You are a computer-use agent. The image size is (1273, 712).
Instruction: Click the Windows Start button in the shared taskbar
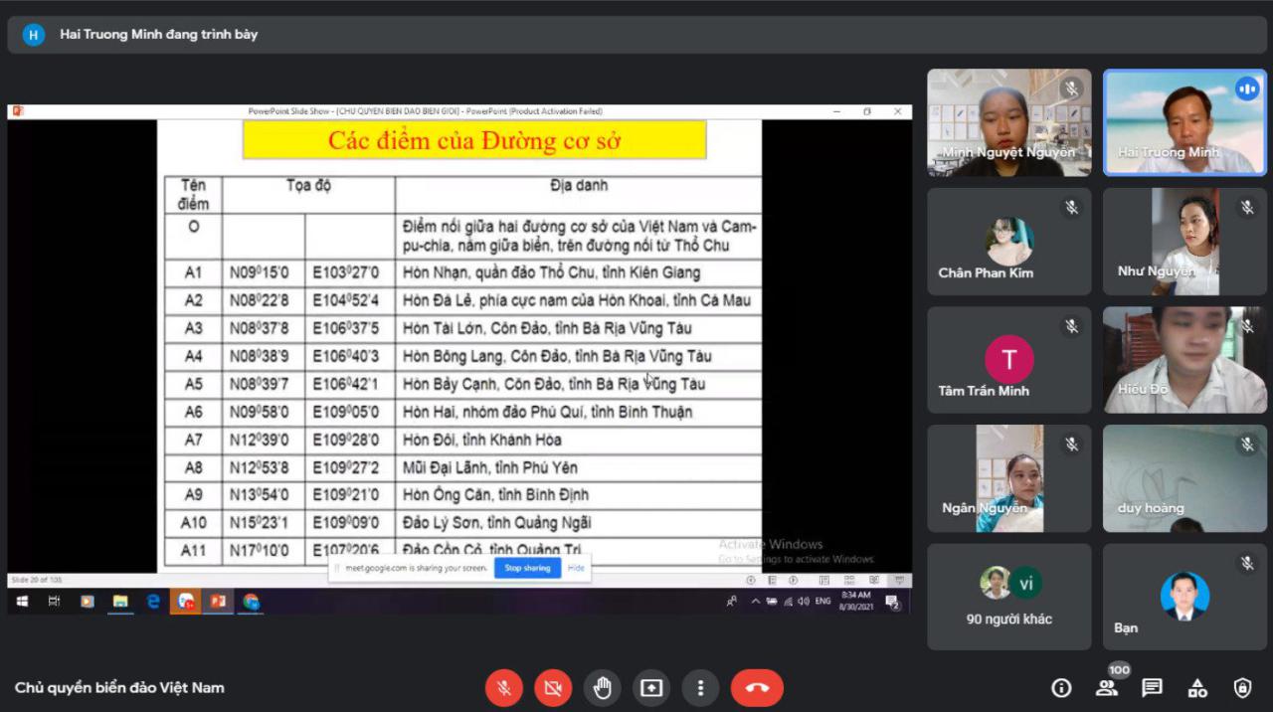coord(22,602)
